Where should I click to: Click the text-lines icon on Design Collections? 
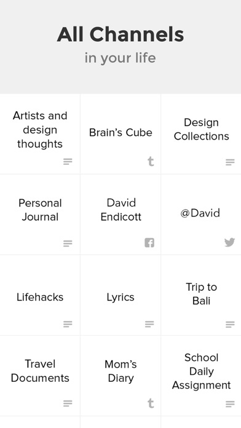coord(230,162)
